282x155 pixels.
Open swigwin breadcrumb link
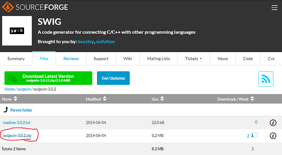[24, 89]
